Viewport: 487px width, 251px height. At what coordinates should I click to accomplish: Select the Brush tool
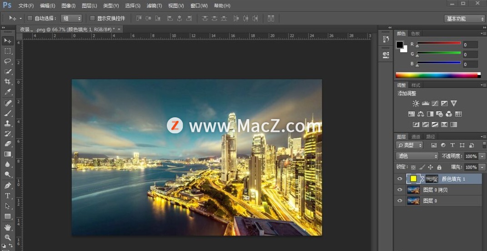tap(8, 113)
